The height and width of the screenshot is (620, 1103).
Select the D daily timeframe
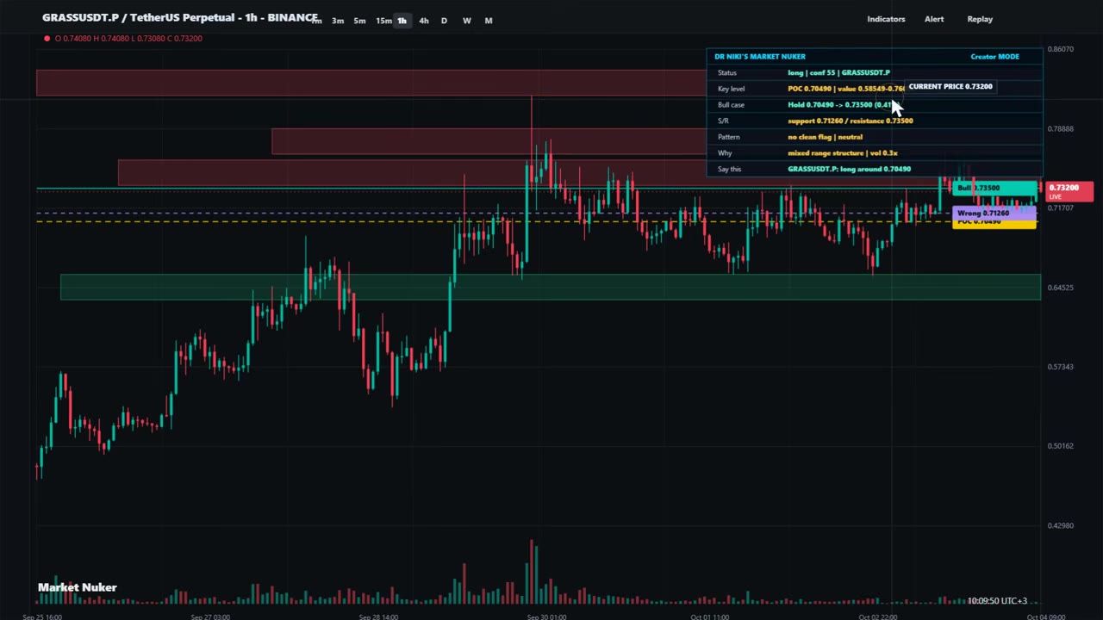point(444,21)
